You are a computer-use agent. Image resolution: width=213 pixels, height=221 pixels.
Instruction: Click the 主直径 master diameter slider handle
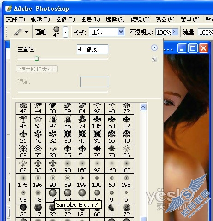click(36, 58)
